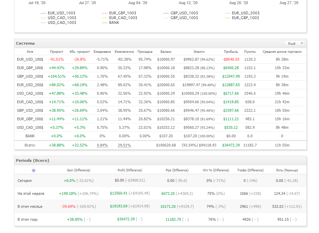Sort systems by Просадка column header
The height and width of the screenshot is (233, 319).
coord(145,51)
